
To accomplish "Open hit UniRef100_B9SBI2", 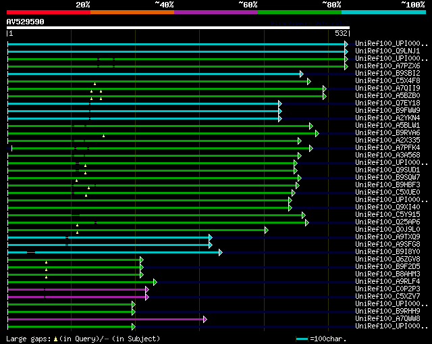I will click(387, 74).
